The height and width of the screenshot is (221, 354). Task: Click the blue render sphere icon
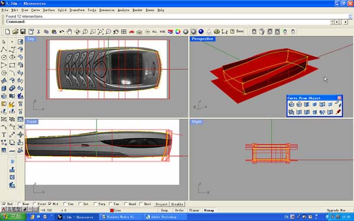pyautogui.click(x=201, y=32)
